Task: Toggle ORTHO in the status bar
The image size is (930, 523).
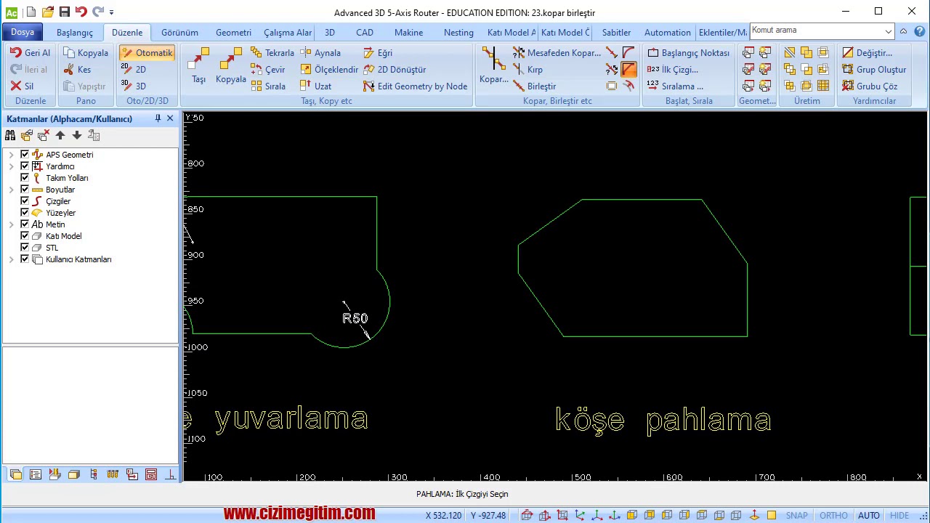Action: [833, 516]
